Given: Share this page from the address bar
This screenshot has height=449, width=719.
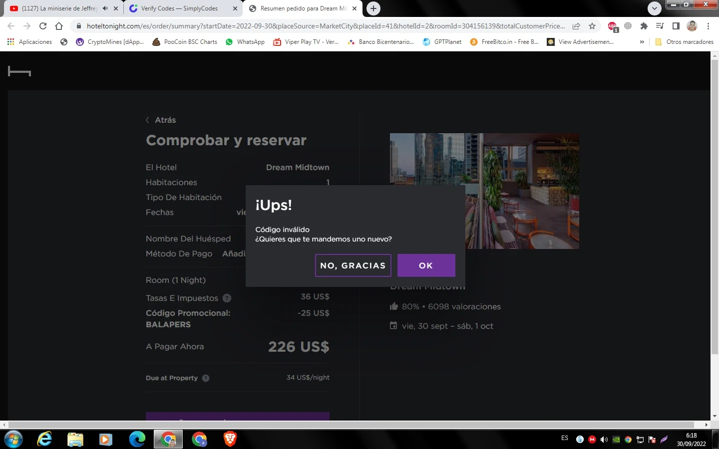Looking at the screenshot, I should click(x=576, y=26).
